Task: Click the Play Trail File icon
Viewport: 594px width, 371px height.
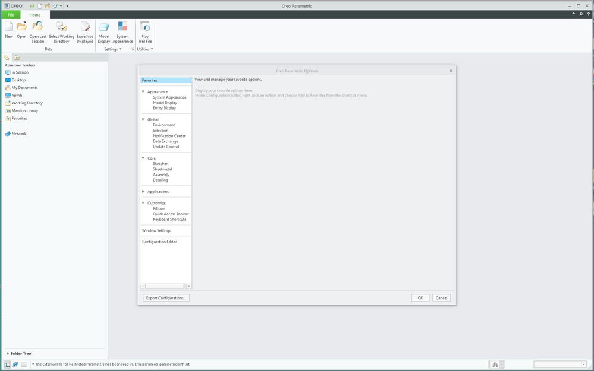Action: point(144,26)
